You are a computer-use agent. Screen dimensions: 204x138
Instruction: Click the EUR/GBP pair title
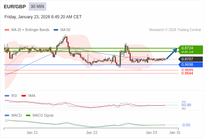pyautogui.click(x=15, y=7)
